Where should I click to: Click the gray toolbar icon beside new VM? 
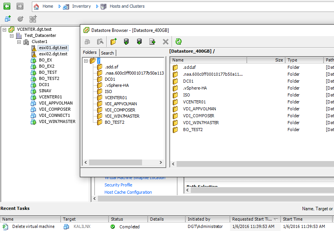[20, 19]
